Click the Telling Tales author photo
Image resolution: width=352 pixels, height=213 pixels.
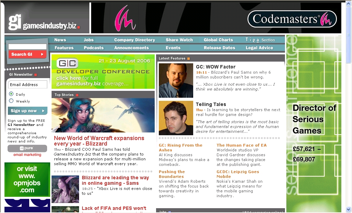point(176,118)
